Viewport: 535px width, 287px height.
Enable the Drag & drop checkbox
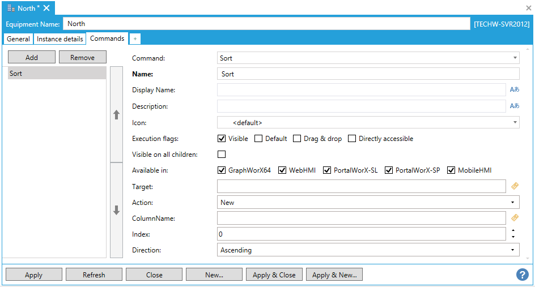coord(297,139)
